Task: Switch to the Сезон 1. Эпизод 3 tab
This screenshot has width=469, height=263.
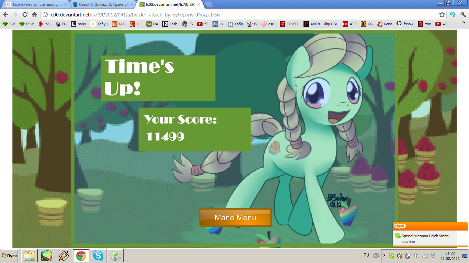Action: [x=103, y=5]
